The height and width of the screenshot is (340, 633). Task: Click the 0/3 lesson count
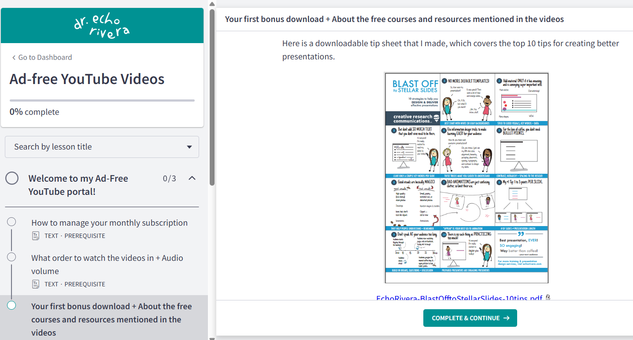pyautogui.click(x=169, y=178)
